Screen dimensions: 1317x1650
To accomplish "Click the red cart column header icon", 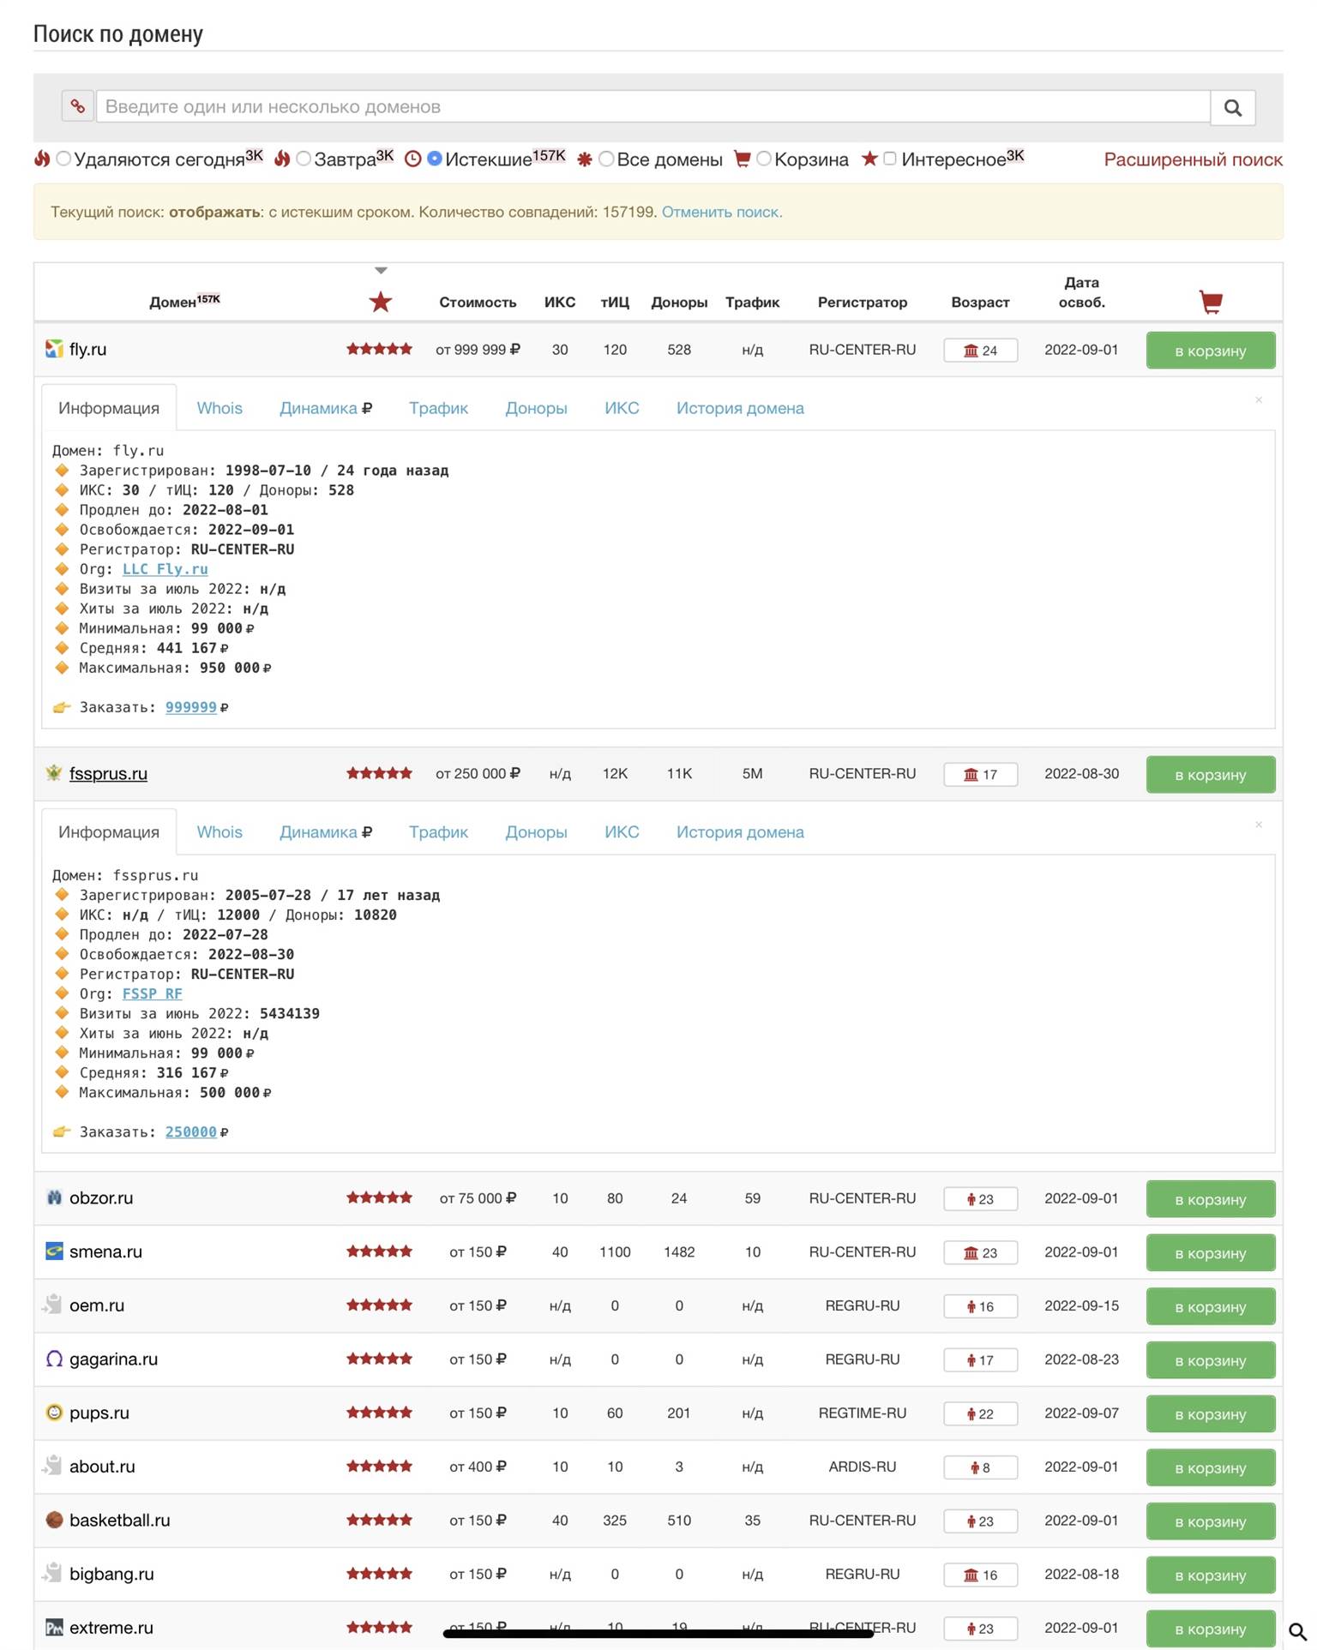I will [1210, 302].
